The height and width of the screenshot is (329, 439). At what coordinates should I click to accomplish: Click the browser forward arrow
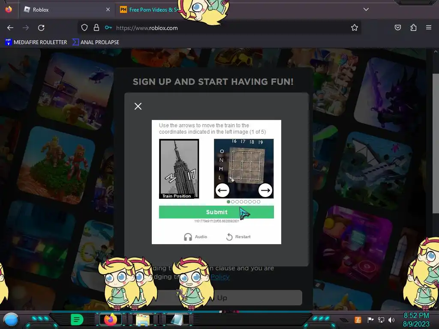click(x=26, y=28)
